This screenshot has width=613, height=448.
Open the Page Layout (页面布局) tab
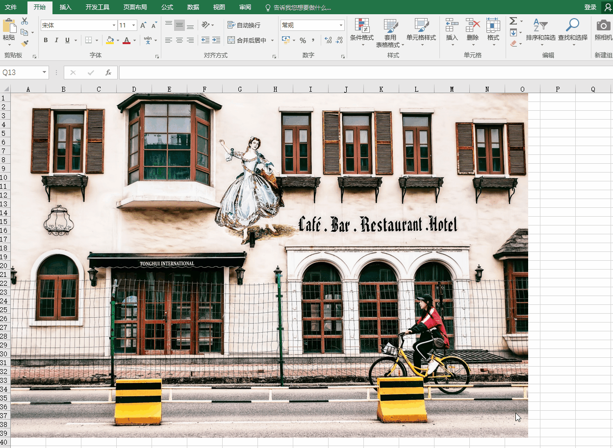135,7
